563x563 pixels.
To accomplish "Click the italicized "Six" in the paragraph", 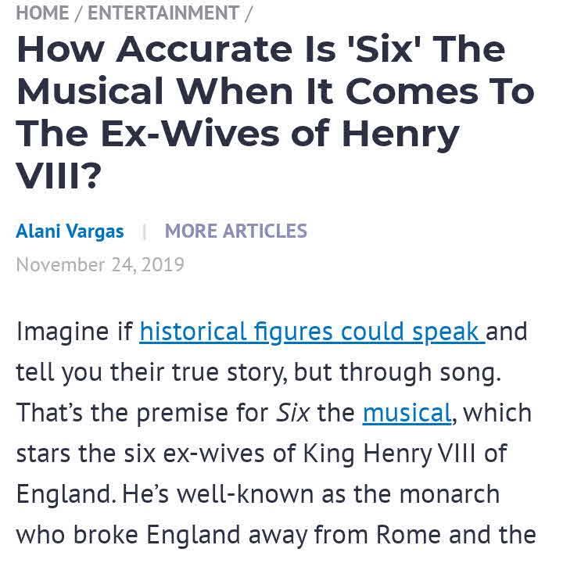I will point(292,413).
